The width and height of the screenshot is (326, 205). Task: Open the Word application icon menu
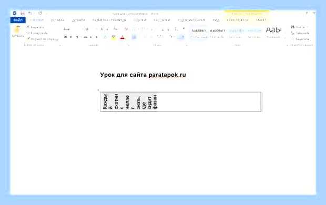(x=14, y=13)
